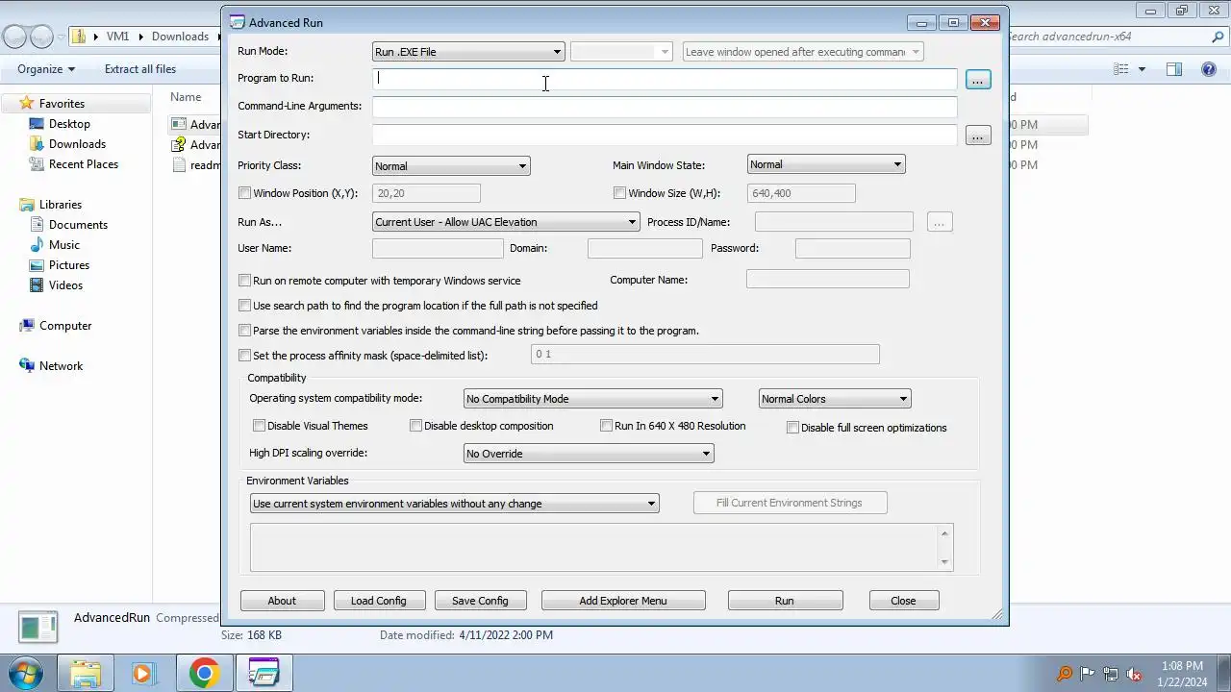Check Run on remote computer option
Image resolution: width=1231 pixels, height=692 pixels.
[x=244, y=281]
